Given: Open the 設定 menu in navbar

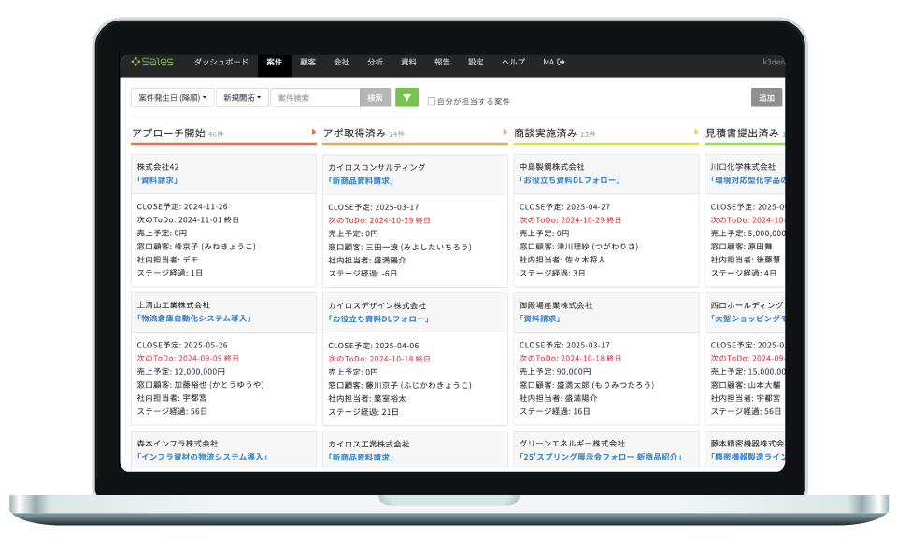Looking at the screenshot, I should point(476,63).
